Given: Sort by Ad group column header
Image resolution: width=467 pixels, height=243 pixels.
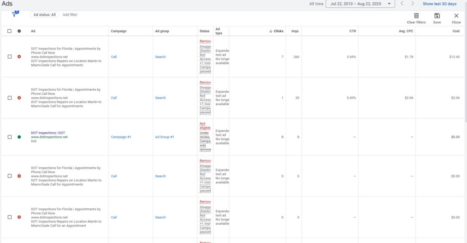Looking at the screenshot, I should [x=162, y=31].
